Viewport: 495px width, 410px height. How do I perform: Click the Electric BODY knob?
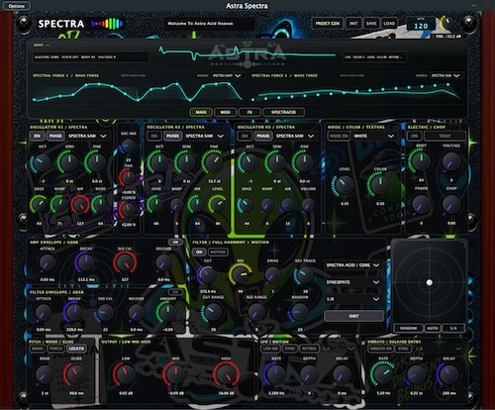tap(421, 160)
